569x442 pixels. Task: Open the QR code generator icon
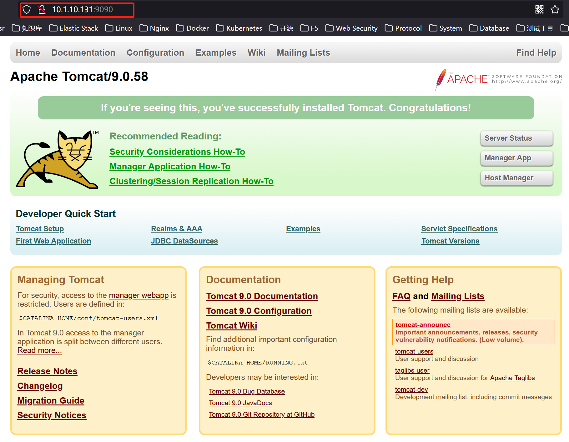(539, 10)
